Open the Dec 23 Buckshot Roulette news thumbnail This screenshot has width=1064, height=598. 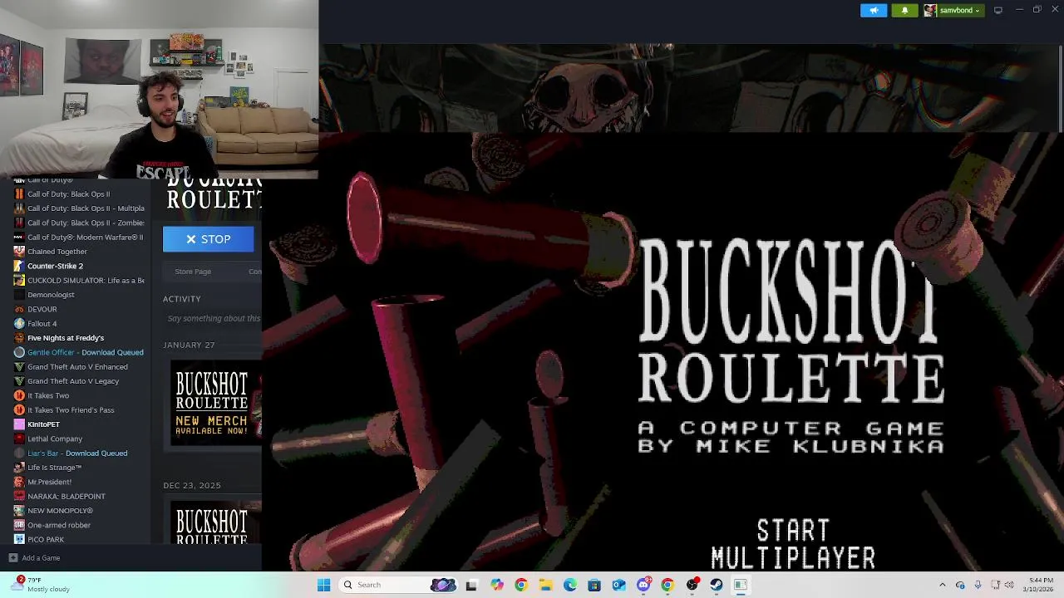pyautogui.click(x=215, y=523)
